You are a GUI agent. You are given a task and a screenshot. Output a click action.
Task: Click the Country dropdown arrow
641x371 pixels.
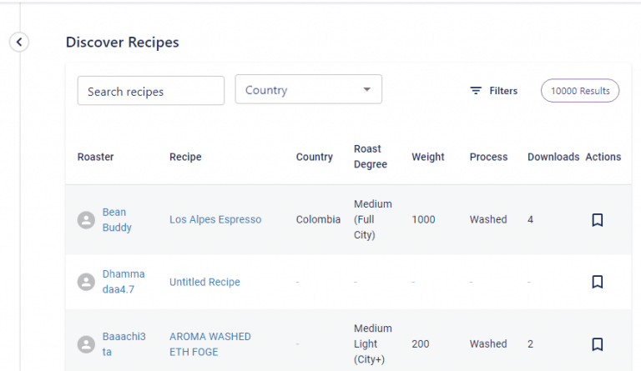click(x=366, y=90)
